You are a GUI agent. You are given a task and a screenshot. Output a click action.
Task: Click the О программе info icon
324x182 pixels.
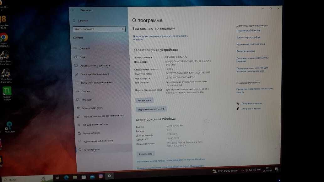click(80, 150)
